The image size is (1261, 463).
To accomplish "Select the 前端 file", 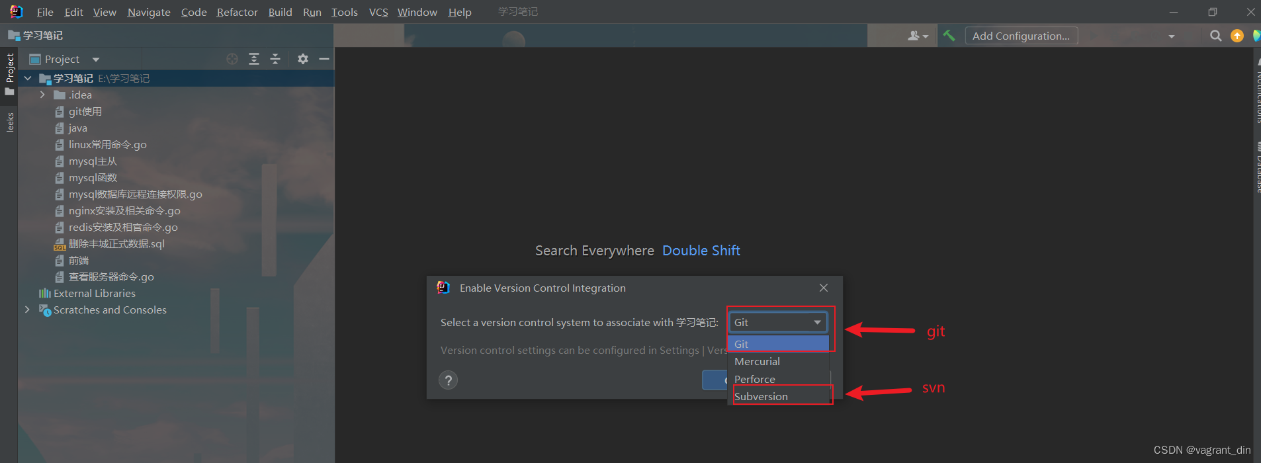I will pyautogui.click(x=78, y=260).
